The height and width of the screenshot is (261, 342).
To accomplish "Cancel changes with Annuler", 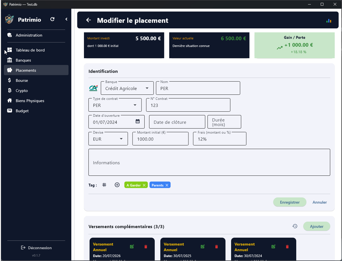I will click(x=320, y=202).
